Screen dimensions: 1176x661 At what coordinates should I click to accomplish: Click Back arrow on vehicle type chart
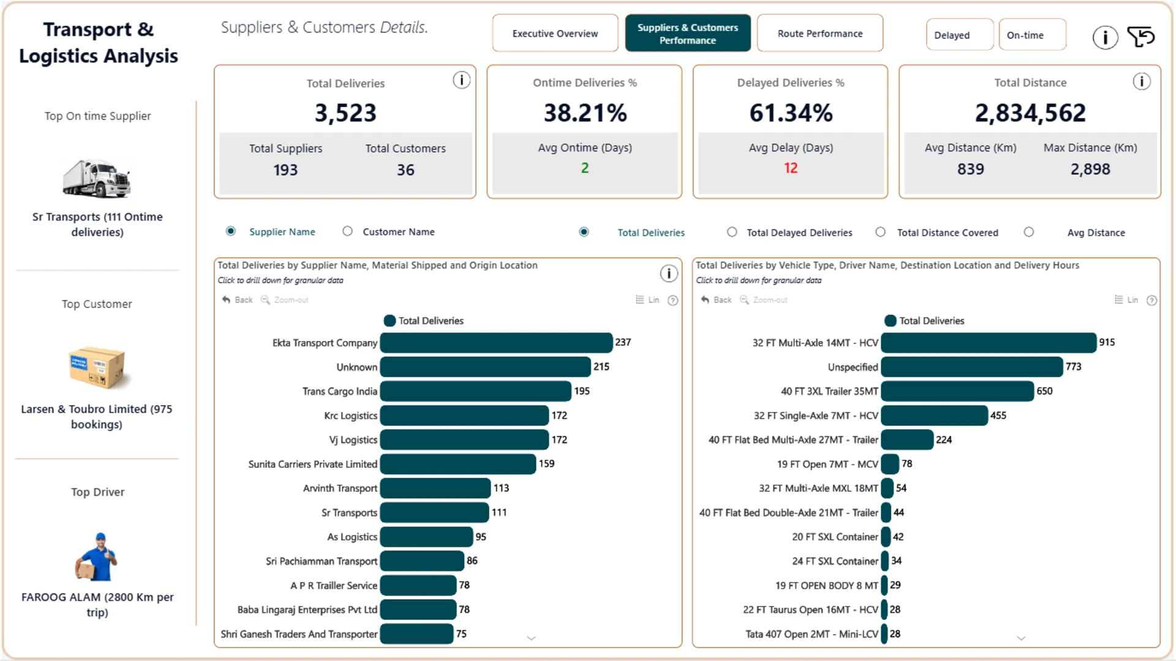pyautogui.click(x=716, y=300)
